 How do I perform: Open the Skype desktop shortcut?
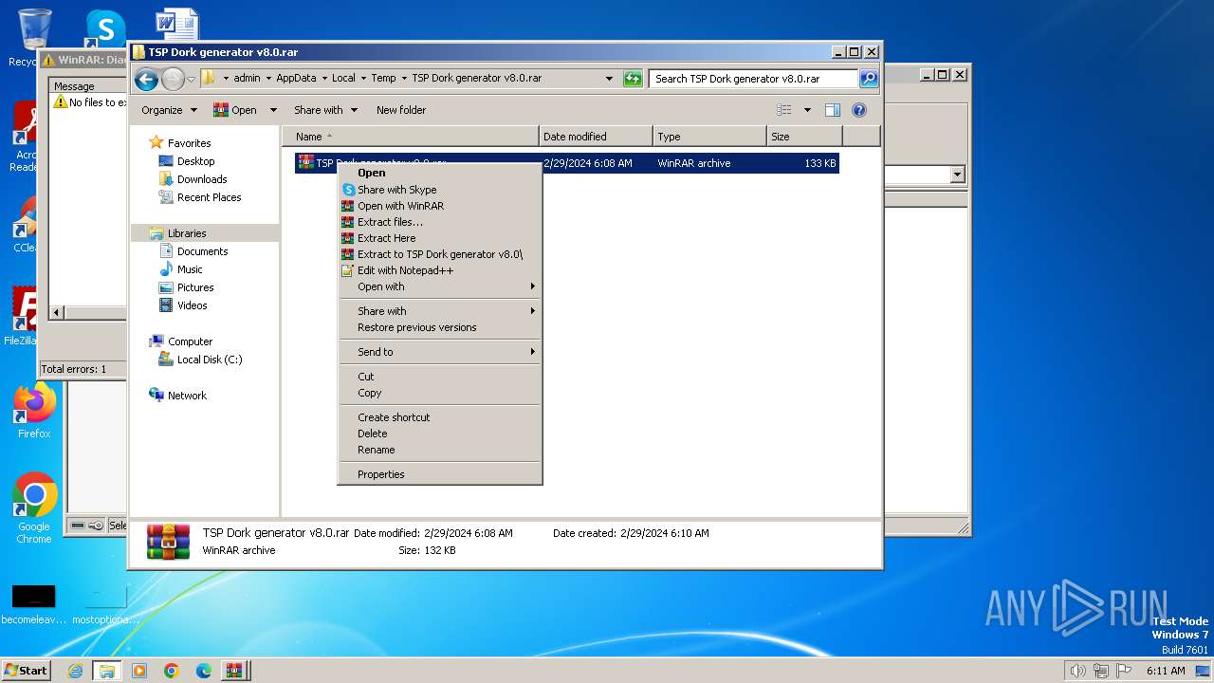click(105, 28)
